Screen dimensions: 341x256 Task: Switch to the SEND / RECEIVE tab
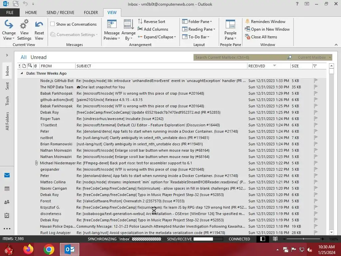(60, 13)
